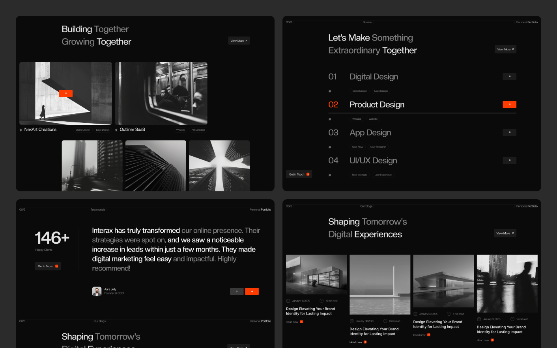557x348 pixels.
Task: Click the orange arrow beside Product Design
Action: (x=509, y=105)
